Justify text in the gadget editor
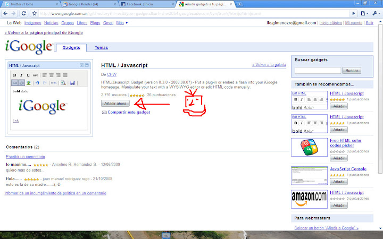Screen dimensions: 383x239 (65, 75)
